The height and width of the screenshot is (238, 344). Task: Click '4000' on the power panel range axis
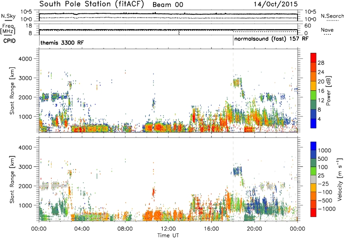click(25, 59)
